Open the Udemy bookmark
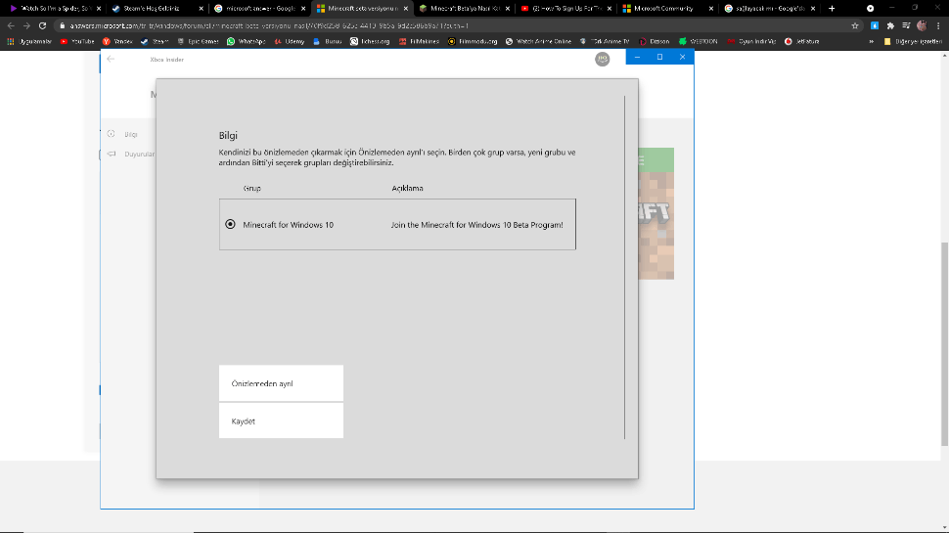This screenshot has width=949, height=533. (x=290, y=42)
